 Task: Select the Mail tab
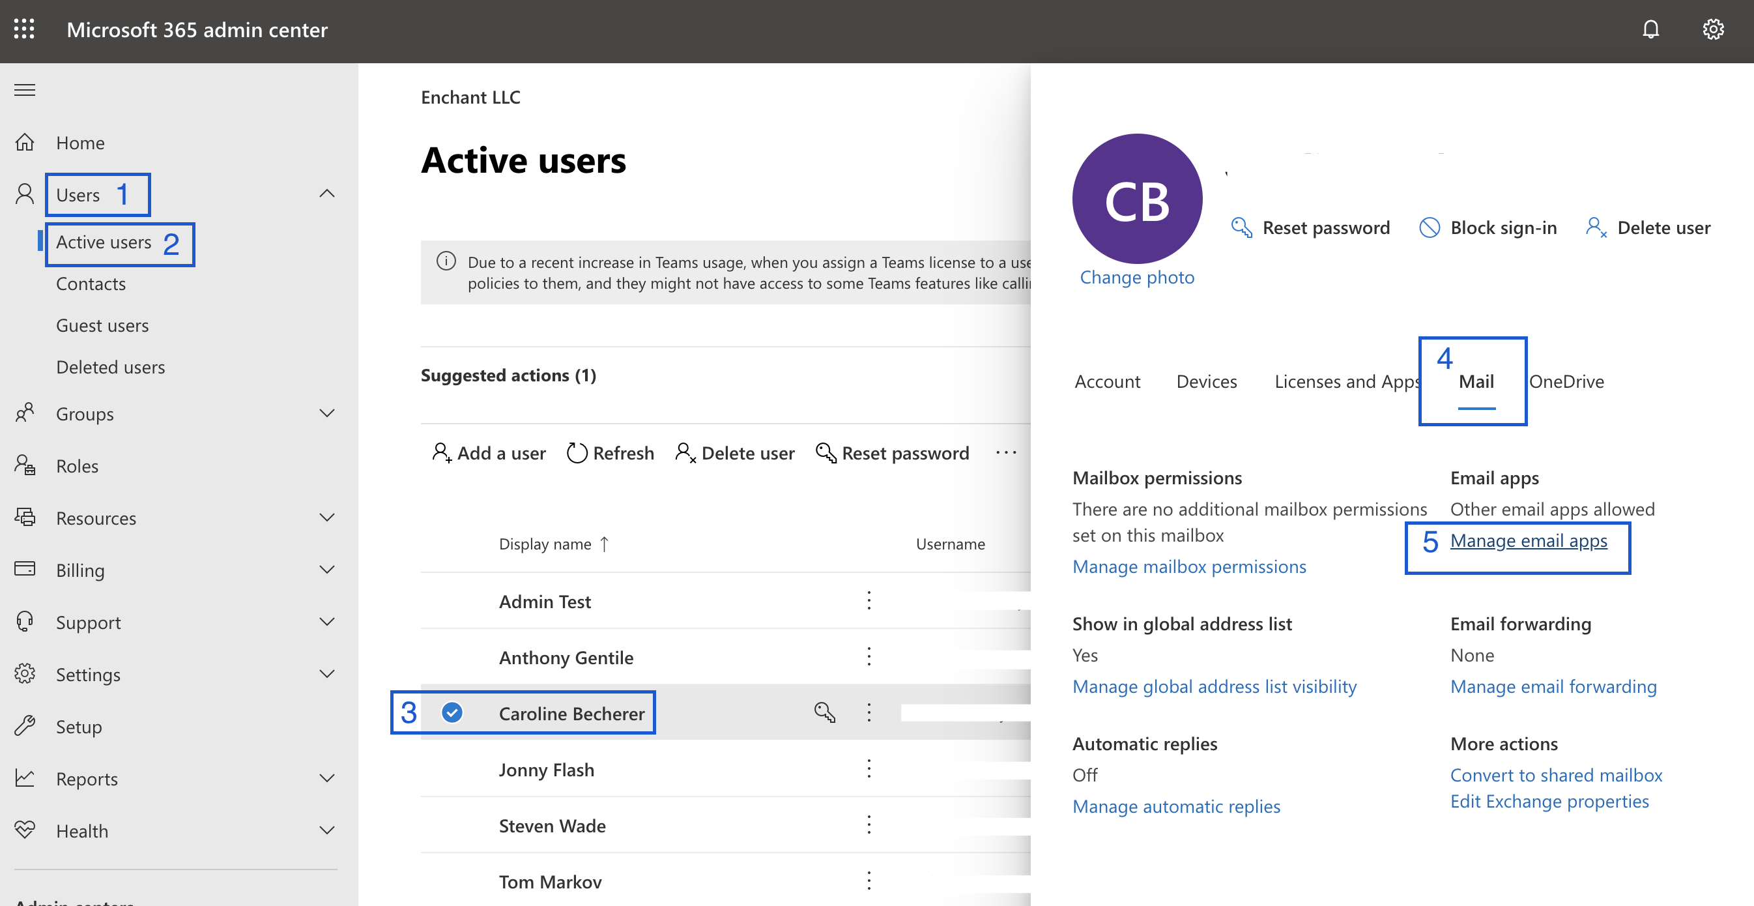point(1476,381)
